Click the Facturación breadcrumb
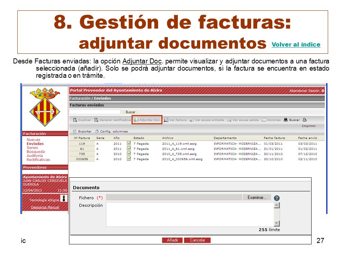The image size is (345, 258). (x=80, y=98)
